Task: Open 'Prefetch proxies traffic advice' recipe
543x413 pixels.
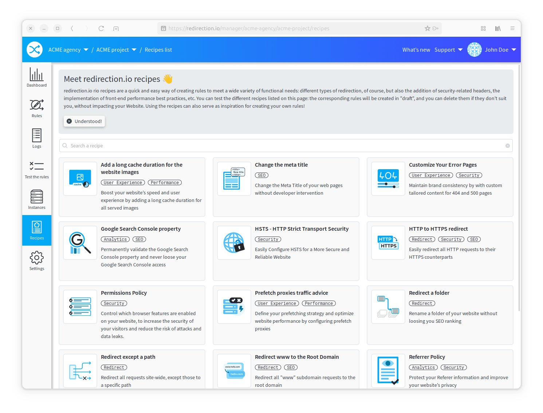Action: click(x=291, y=293)
